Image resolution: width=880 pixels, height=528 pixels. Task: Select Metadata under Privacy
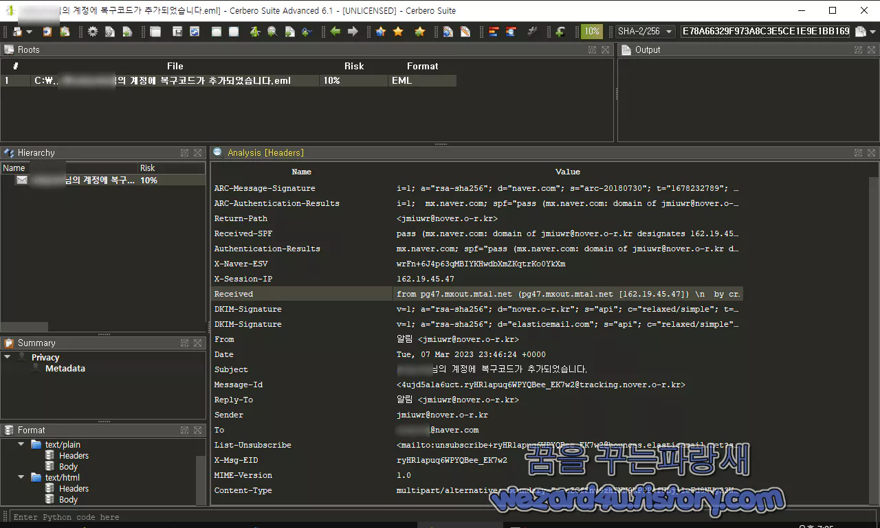point(65,369)
